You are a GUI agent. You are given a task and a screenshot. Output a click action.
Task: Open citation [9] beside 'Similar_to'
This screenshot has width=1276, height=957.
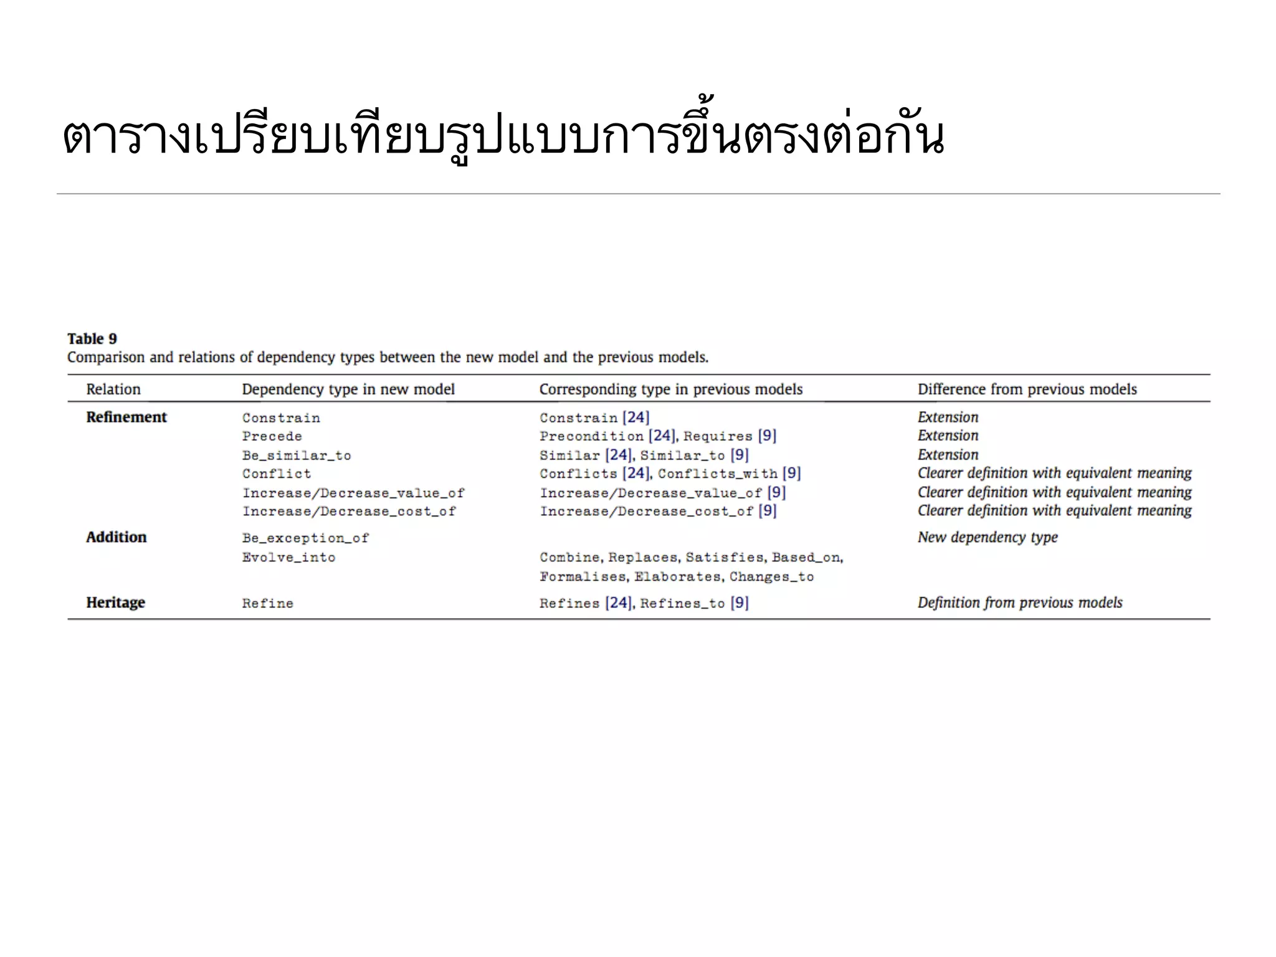point(740,455)
